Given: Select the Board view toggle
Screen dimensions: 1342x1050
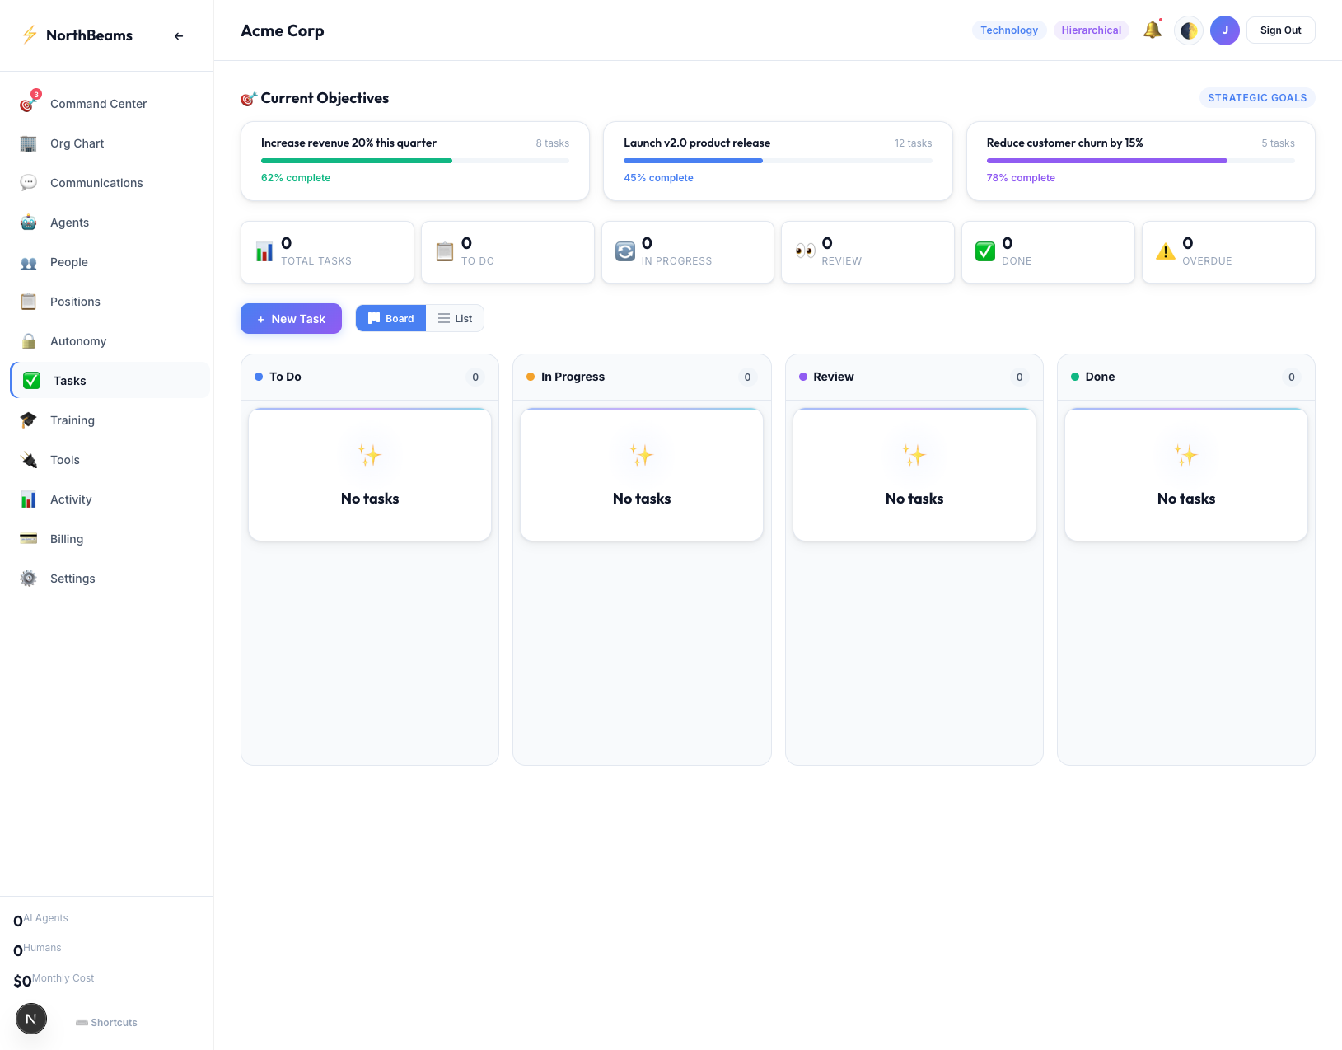Looking at the screenshot, I should click(x=390, y=318).
